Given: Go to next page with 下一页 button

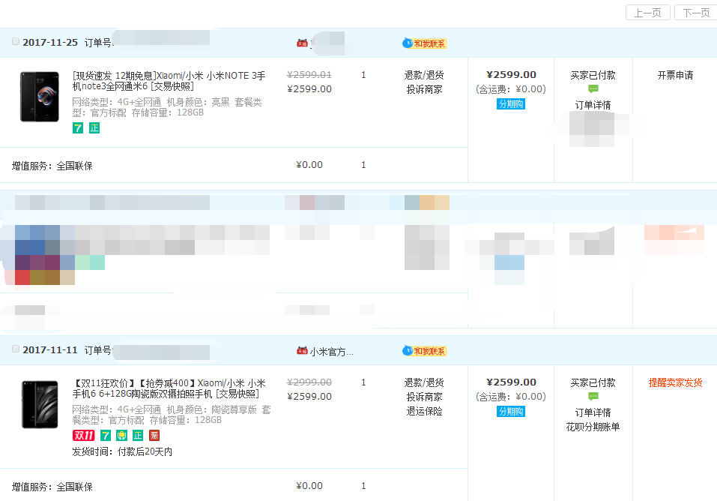Looking at the screenshot, I should click(696, 13).
